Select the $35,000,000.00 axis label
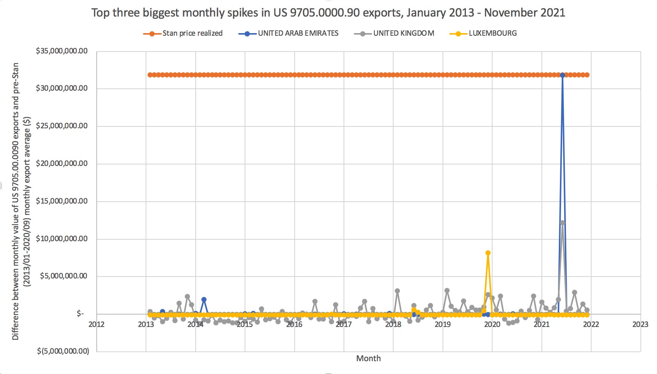657x374 pixels. pyautogui.click(x=62, y=51)
